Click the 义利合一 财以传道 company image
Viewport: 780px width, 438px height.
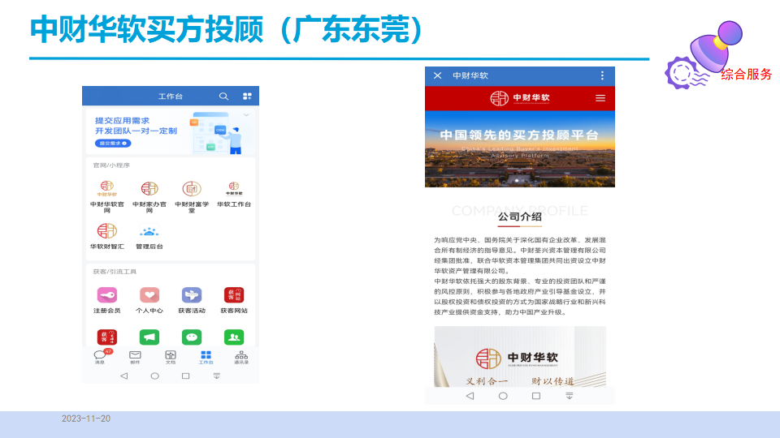[x=520, y=357]
